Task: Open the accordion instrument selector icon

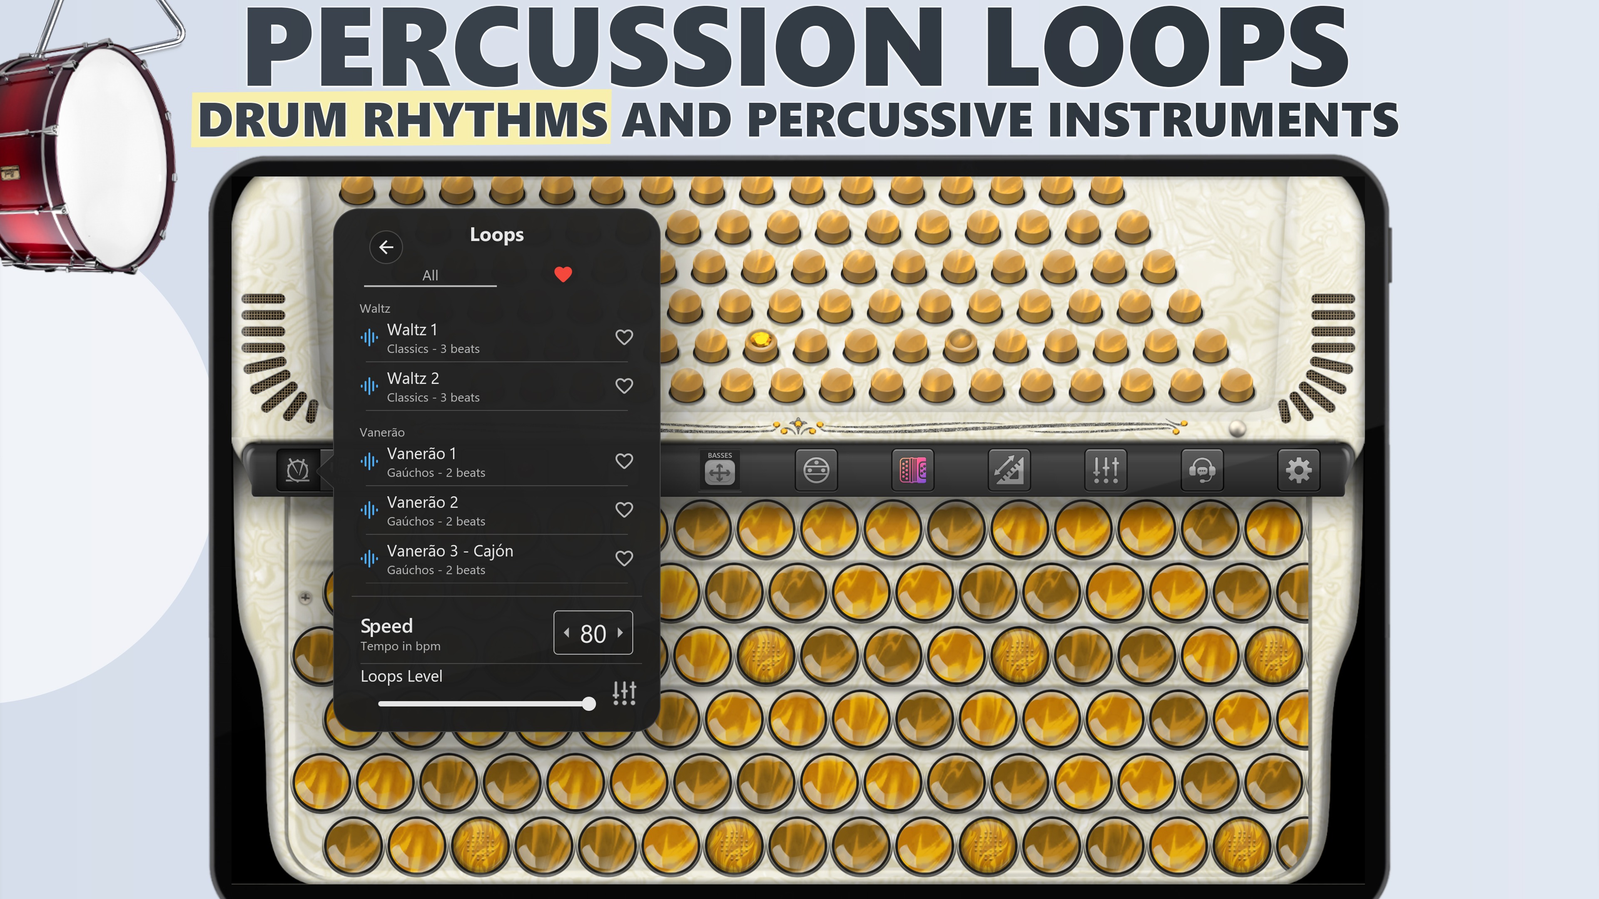Action: click(912, 470)
